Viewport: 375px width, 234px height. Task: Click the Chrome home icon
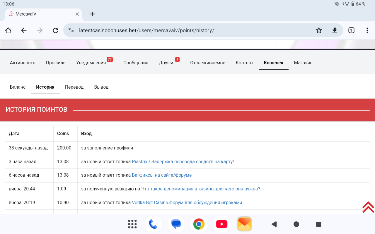(x=8, y=30)
